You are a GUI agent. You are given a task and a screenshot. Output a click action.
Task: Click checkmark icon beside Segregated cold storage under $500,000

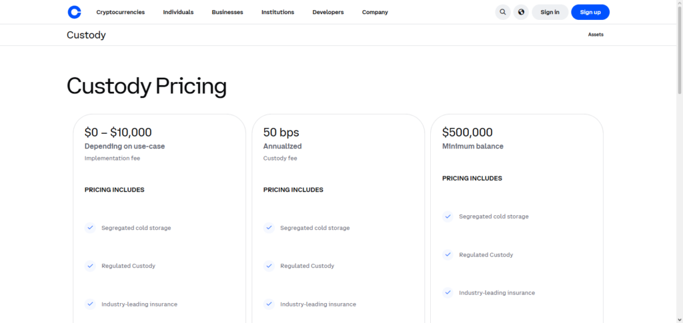(448, 216)
